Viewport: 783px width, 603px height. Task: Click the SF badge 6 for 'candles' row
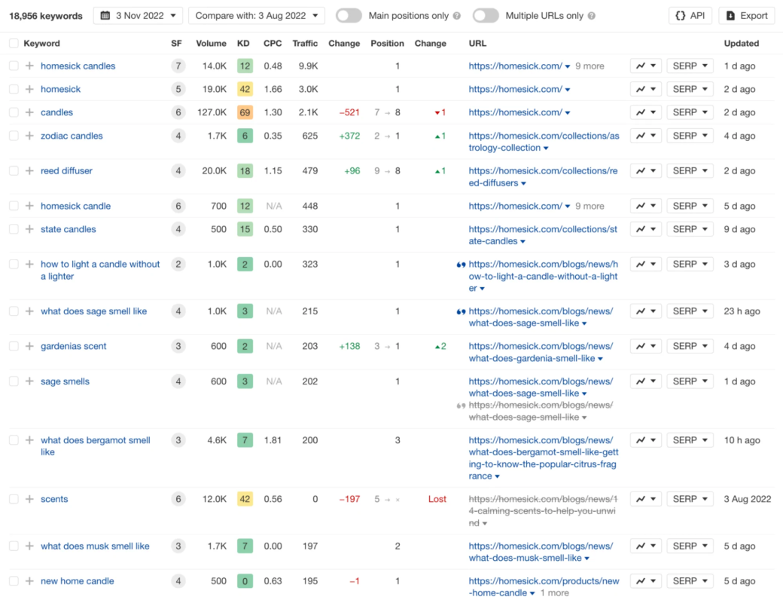178,112
